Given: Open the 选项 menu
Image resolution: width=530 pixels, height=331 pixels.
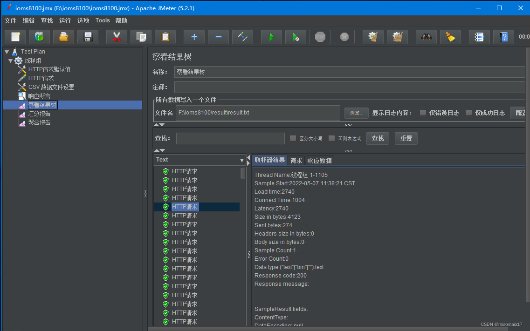Looking at the screenshot, I should [x=83, y=20].
